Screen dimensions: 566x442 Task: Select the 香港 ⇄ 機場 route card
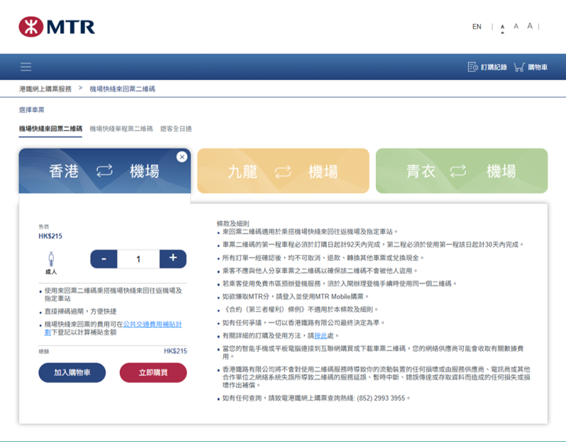[x=105, y=171]
